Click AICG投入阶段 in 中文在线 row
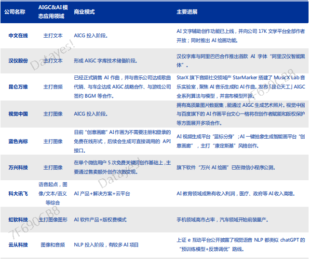 coord(91,36)
